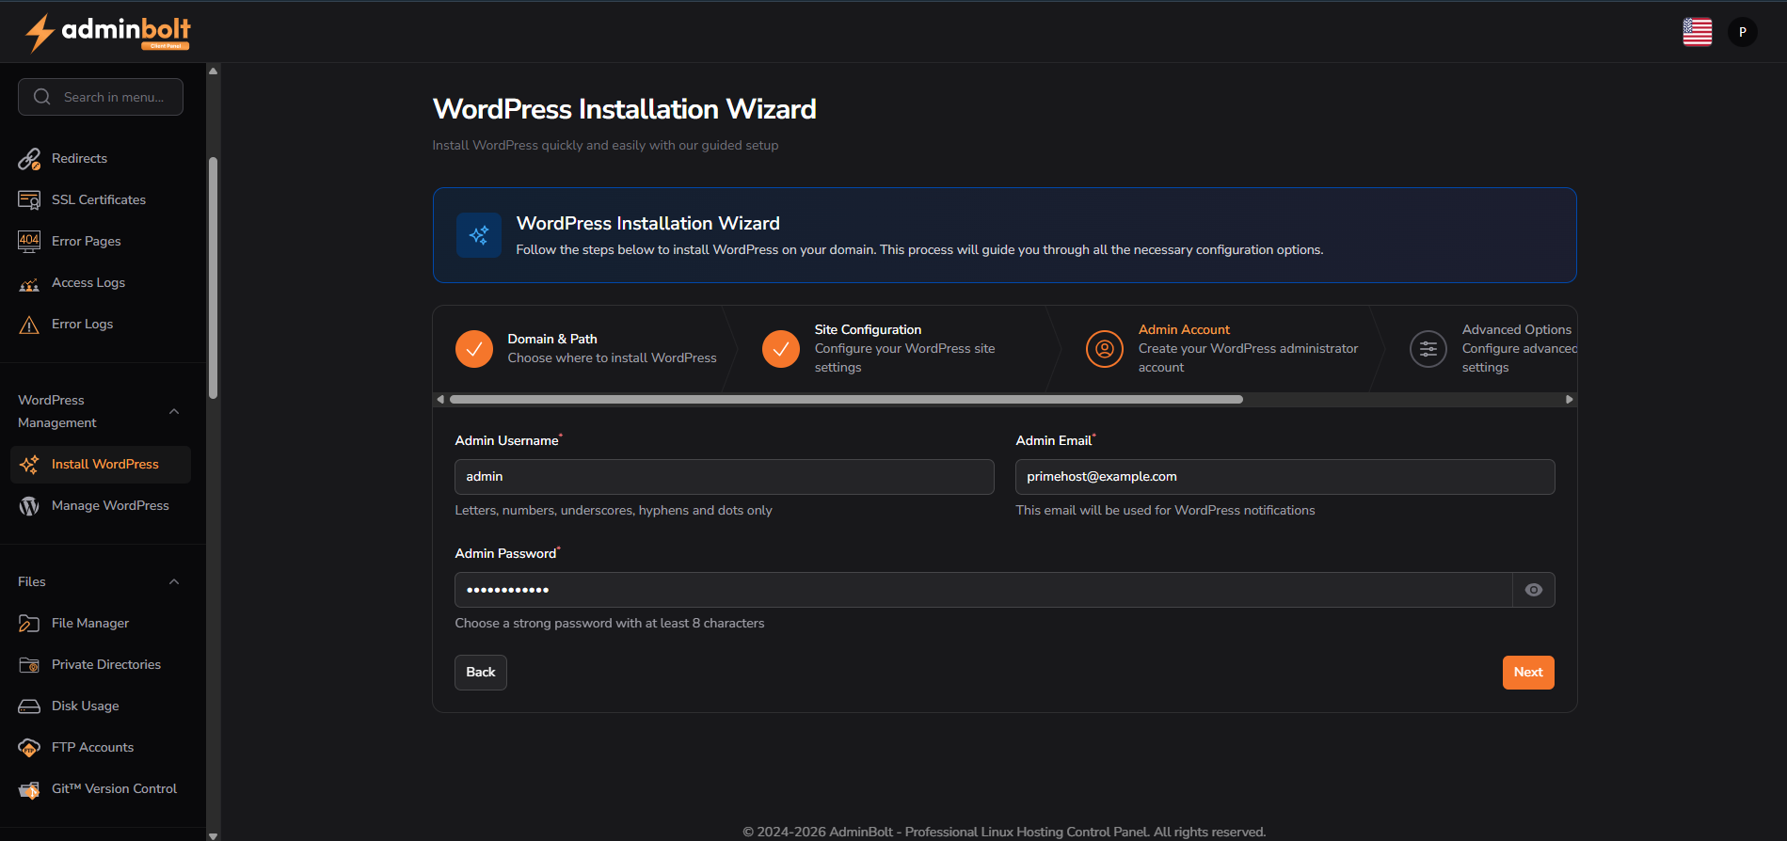Click the Admin Account step user icon
The image size is (1787, 841).
pos(1105,349)
